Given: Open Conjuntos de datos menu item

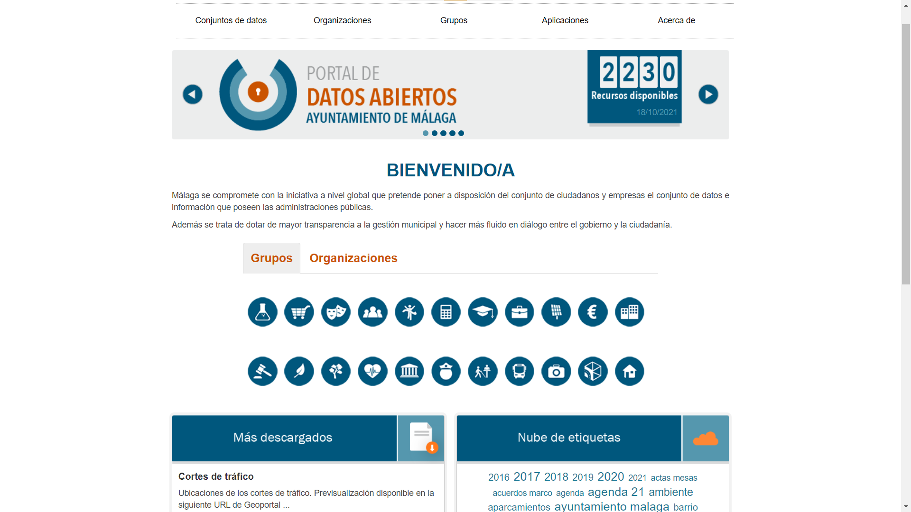Looking at the screenshot, I should pos(231,20).
